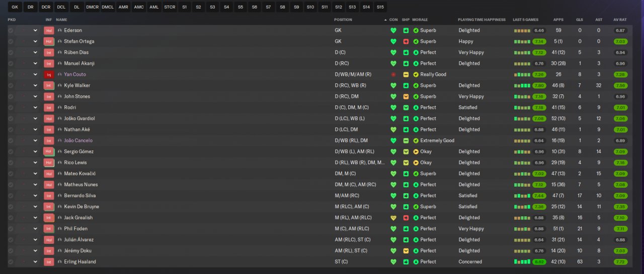Screen dimensions: 644x274
Task: Click Jack Grealish's yellow condition heart icon
Action: coord(393,218)
